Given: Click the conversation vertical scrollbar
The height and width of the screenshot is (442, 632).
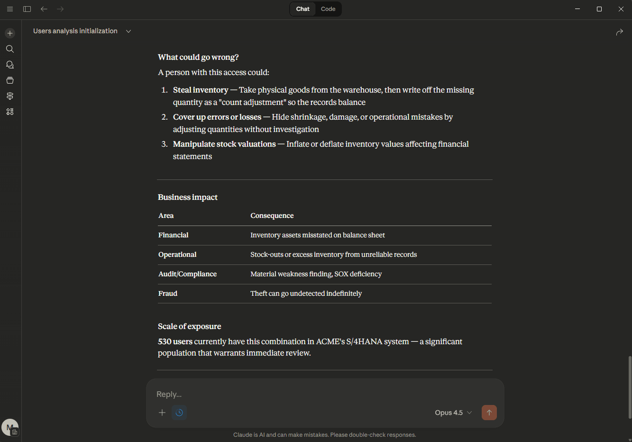Looking at the screenshot, I should point(630,387).
